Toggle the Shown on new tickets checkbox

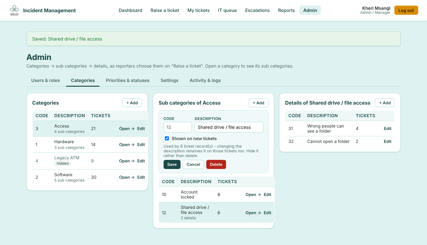167,139
